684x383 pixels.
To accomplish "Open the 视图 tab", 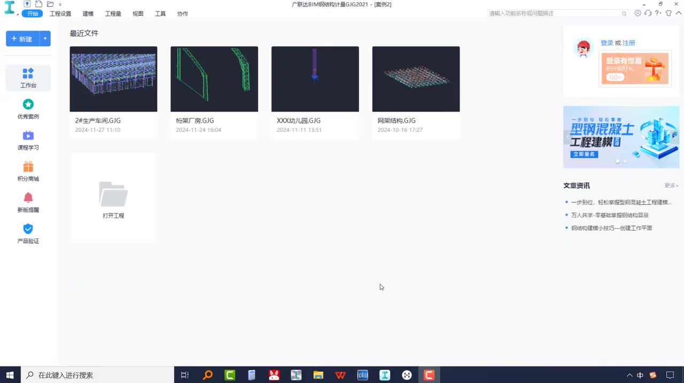I will tap(138, 13).
